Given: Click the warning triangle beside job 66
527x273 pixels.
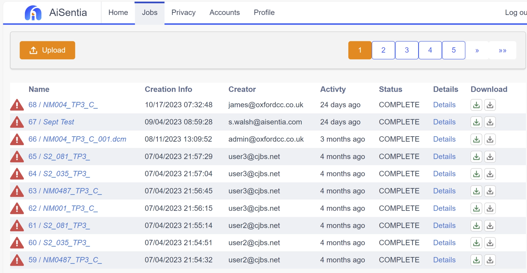Looking at the screenshot, I should tap(17, 139).
